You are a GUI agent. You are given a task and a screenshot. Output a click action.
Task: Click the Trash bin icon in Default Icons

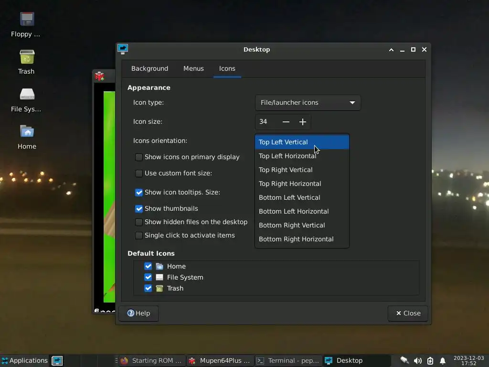coord(159,288)
